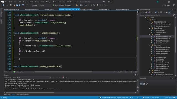
Task: Click the CRLF line ending indicator
Action: coord(136,72)
